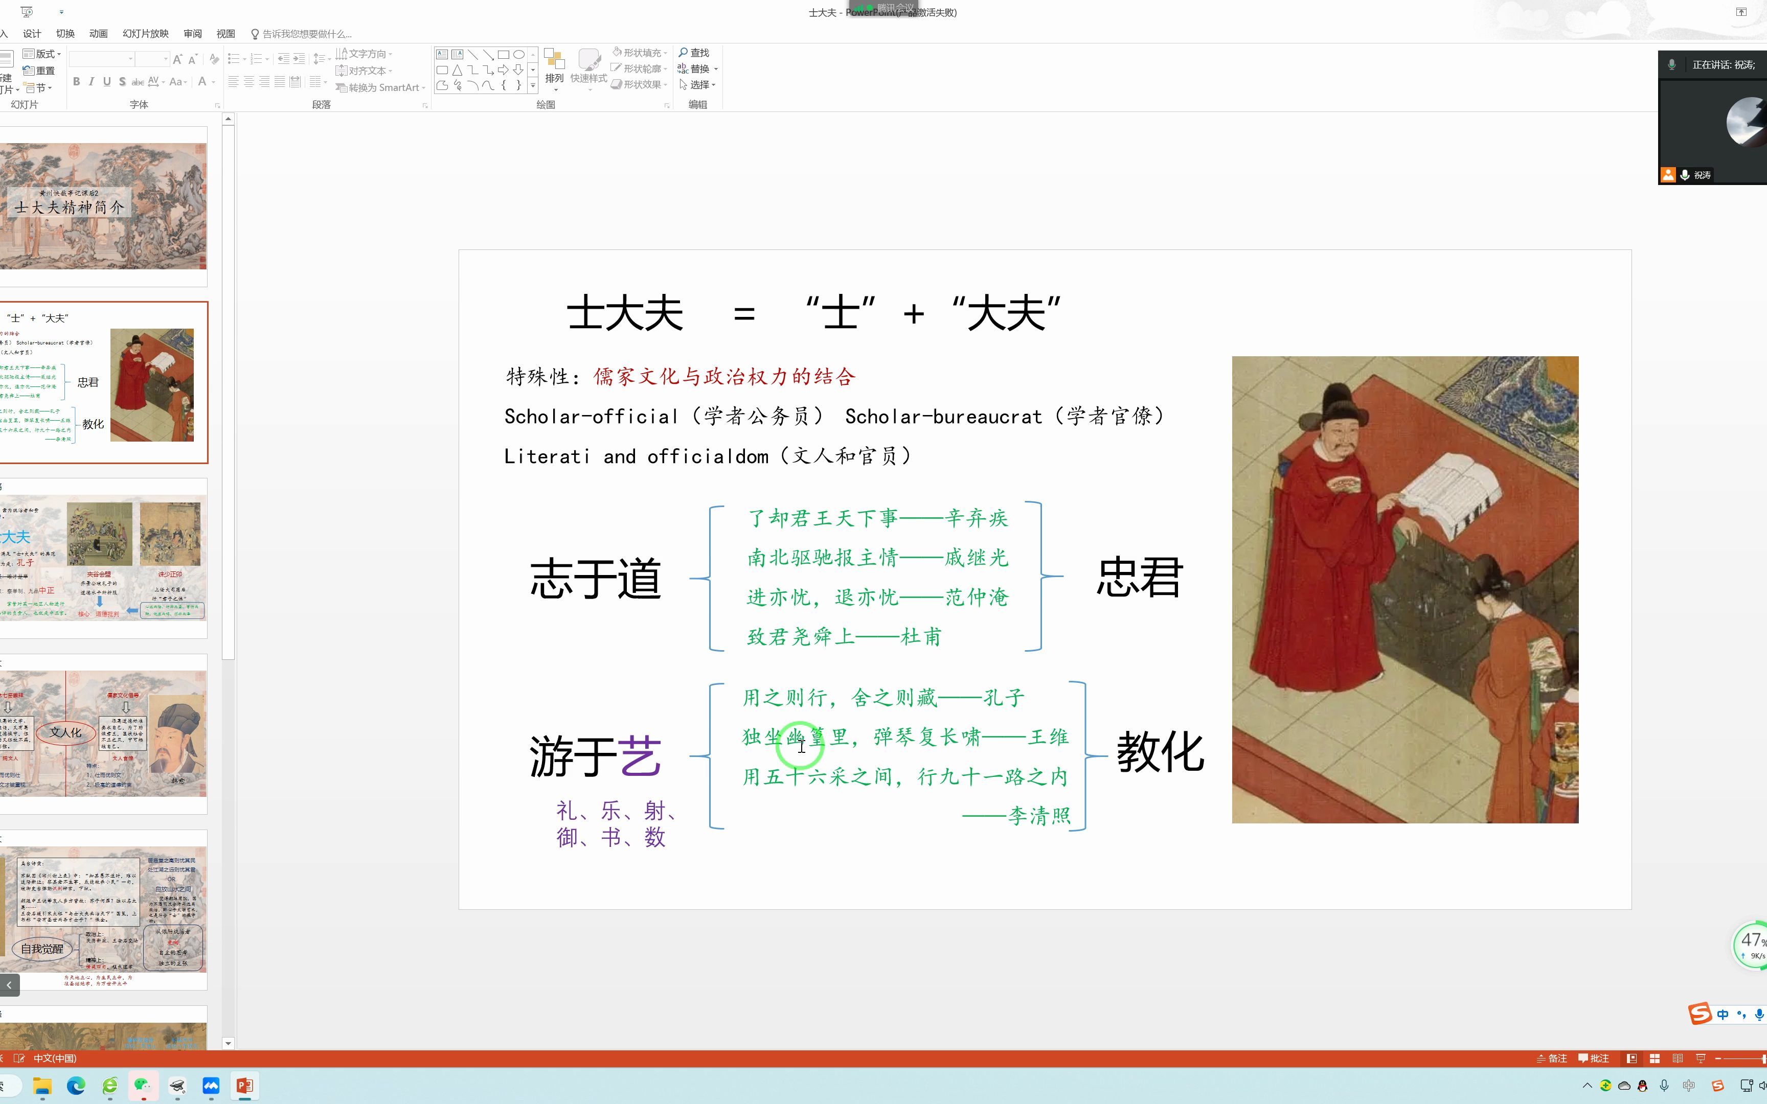This screenshot has height=1104, width=1767.
Task: Select the text box shape
Action: coord(442,54)
